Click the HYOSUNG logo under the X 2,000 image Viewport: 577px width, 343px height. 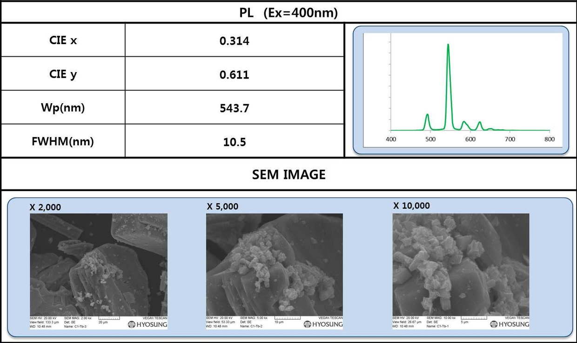coord(147,324)
